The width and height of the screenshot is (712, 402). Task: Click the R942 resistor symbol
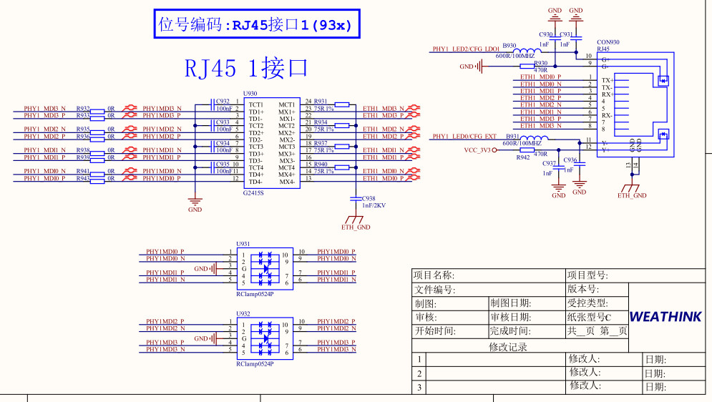tap(527, 149)
